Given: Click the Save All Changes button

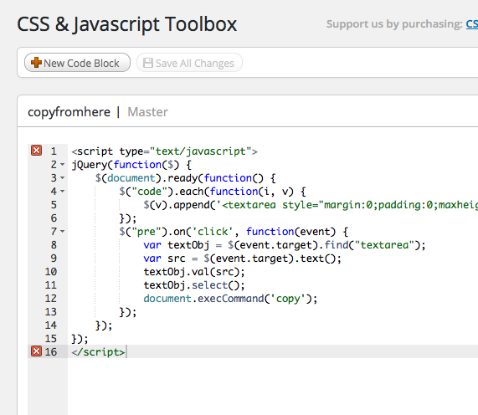Looking at the screenshot, I should point(189,63).
